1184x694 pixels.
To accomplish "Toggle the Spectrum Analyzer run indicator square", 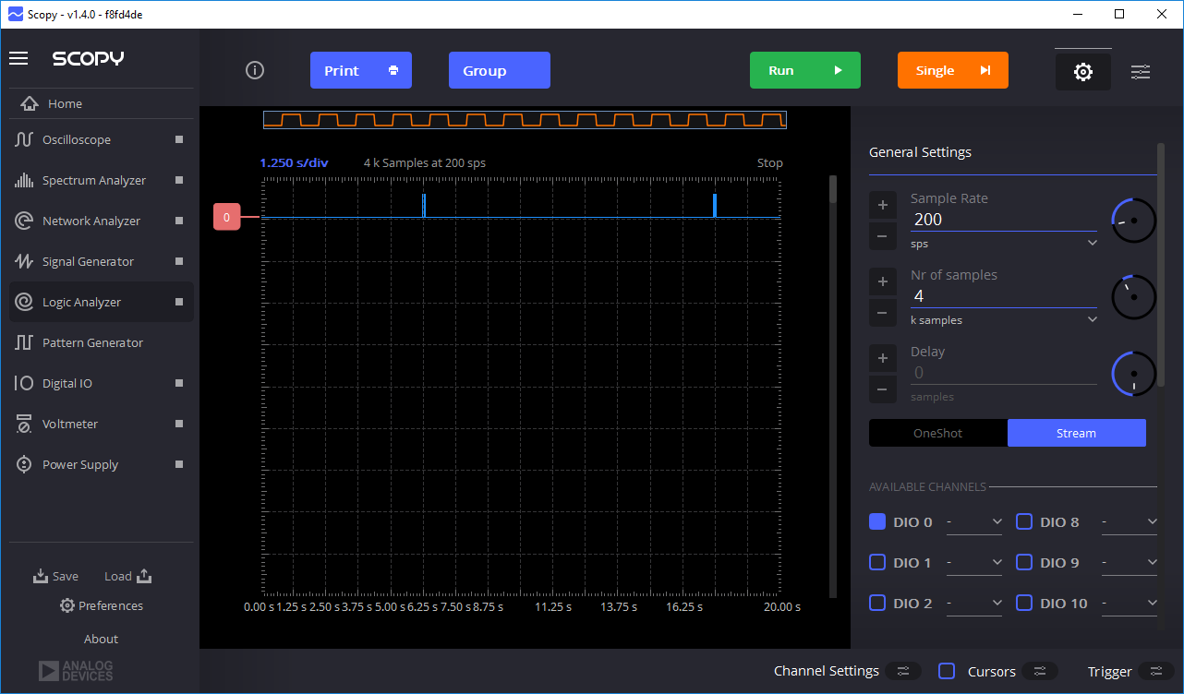I will click(x=179, y=180).
